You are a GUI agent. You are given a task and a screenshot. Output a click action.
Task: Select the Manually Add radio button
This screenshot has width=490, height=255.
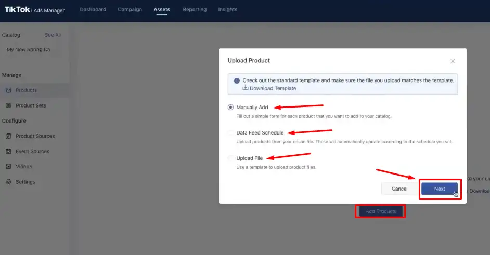(x=230, y=108)
